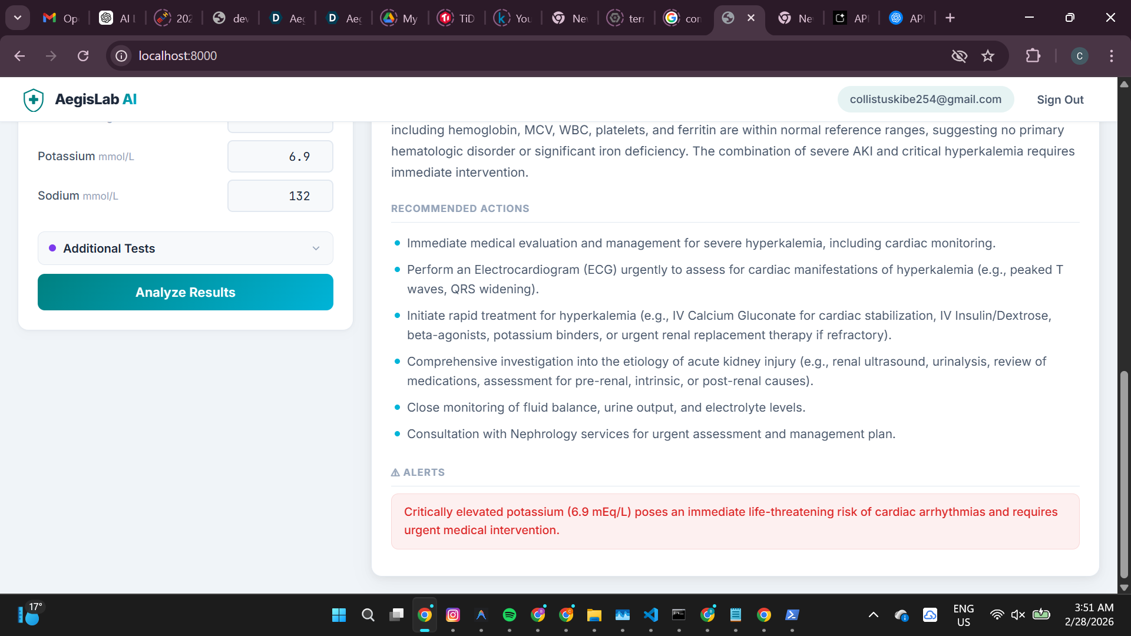The width and height of the screenshot is (1131, 636).
Task: Expand the Additional Tests section
Action: pyautogui.click(x=185, y=249)
